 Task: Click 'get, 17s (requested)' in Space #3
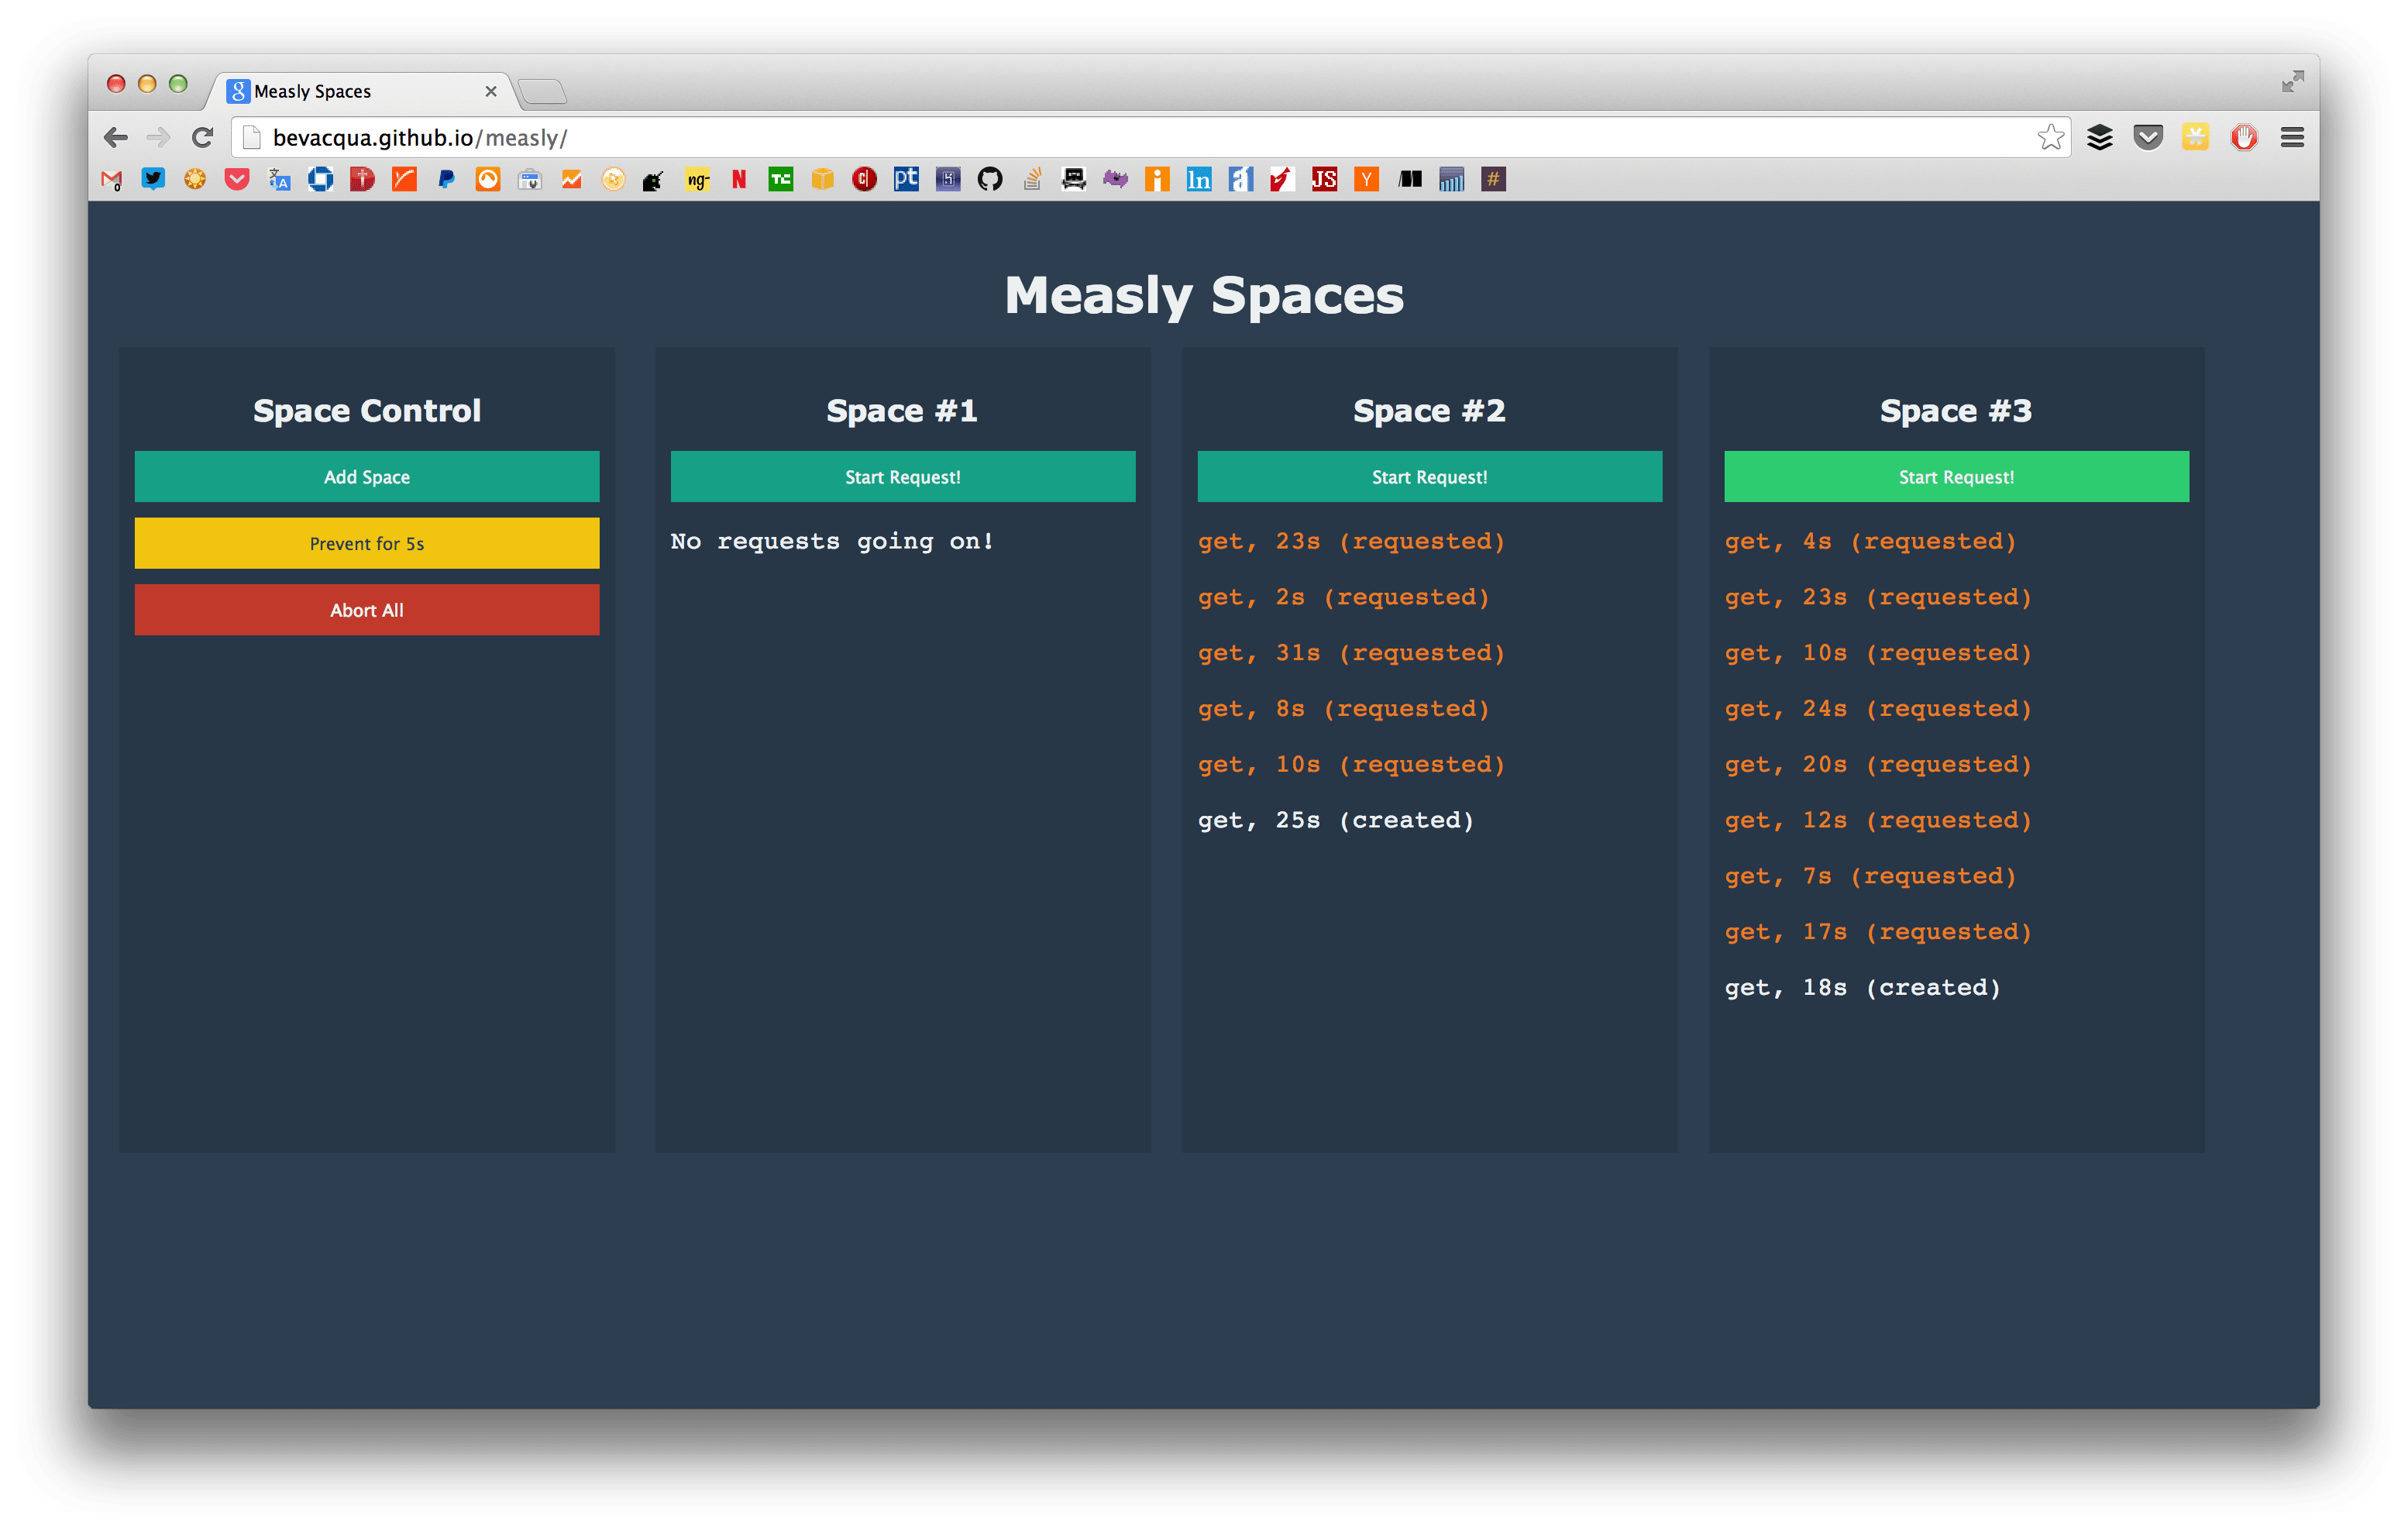click(1879, 932)
